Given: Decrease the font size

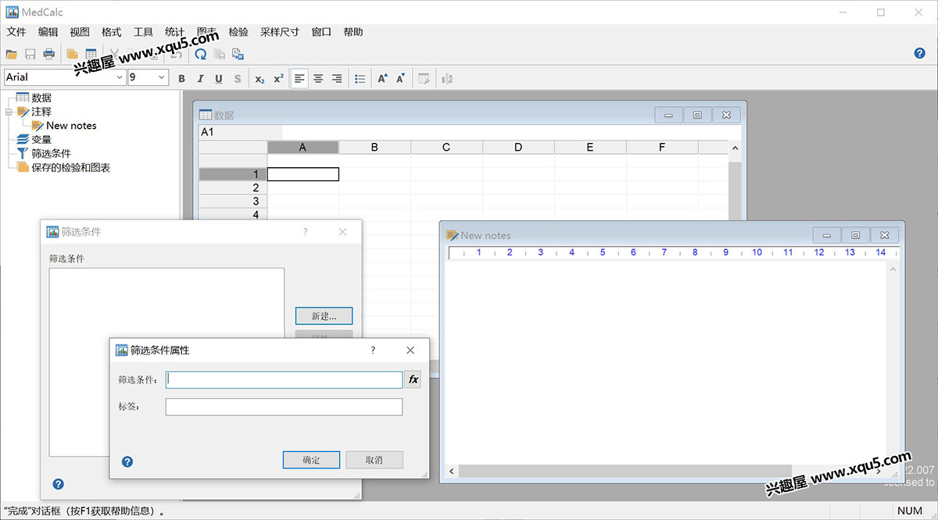Looking at the screenshot, I should [401, 79].
